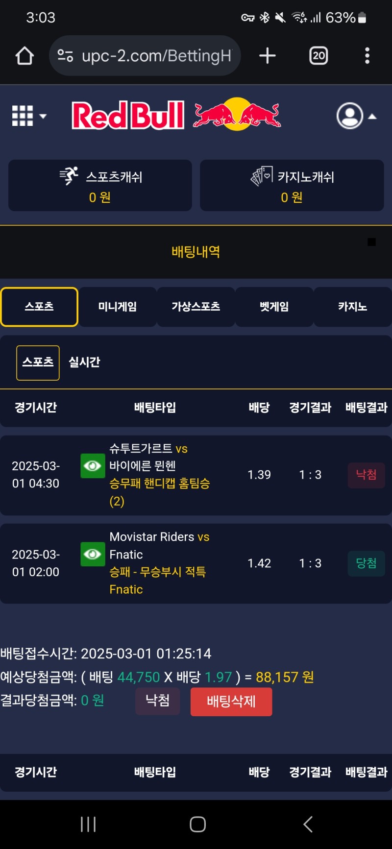Open the tab switcher showing 20 tabs
The width and height of the screenshot is (392, 849).
(318, 56)
